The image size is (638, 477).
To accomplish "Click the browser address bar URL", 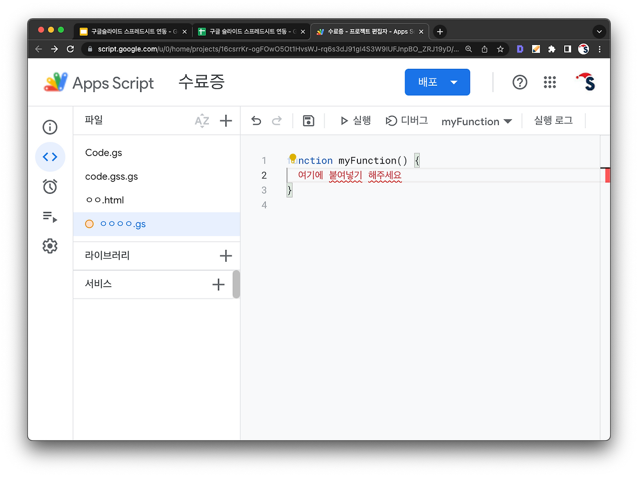I will [278, 49].
